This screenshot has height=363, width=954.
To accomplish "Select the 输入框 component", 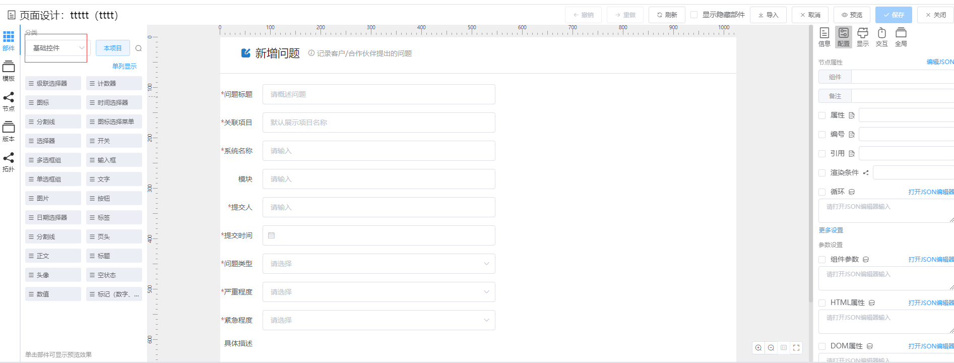I will pos(114,160).
